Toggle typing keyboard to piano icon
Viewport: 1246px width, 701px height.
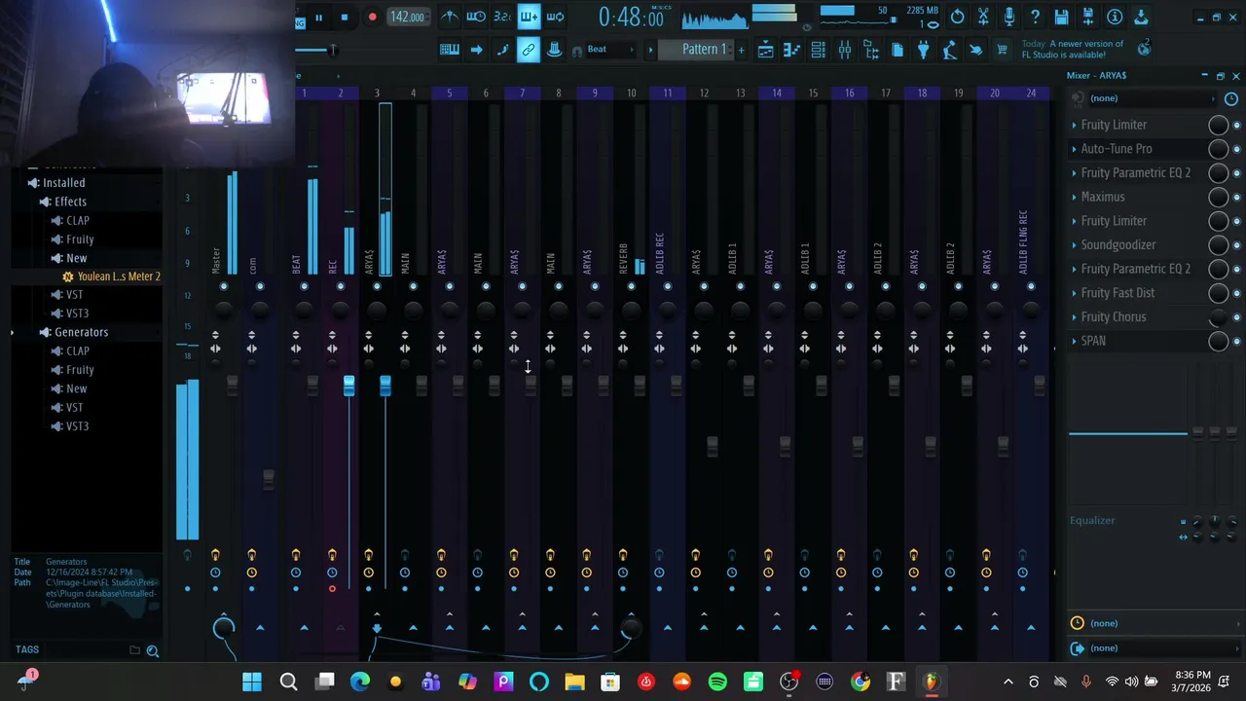[450, 50]
